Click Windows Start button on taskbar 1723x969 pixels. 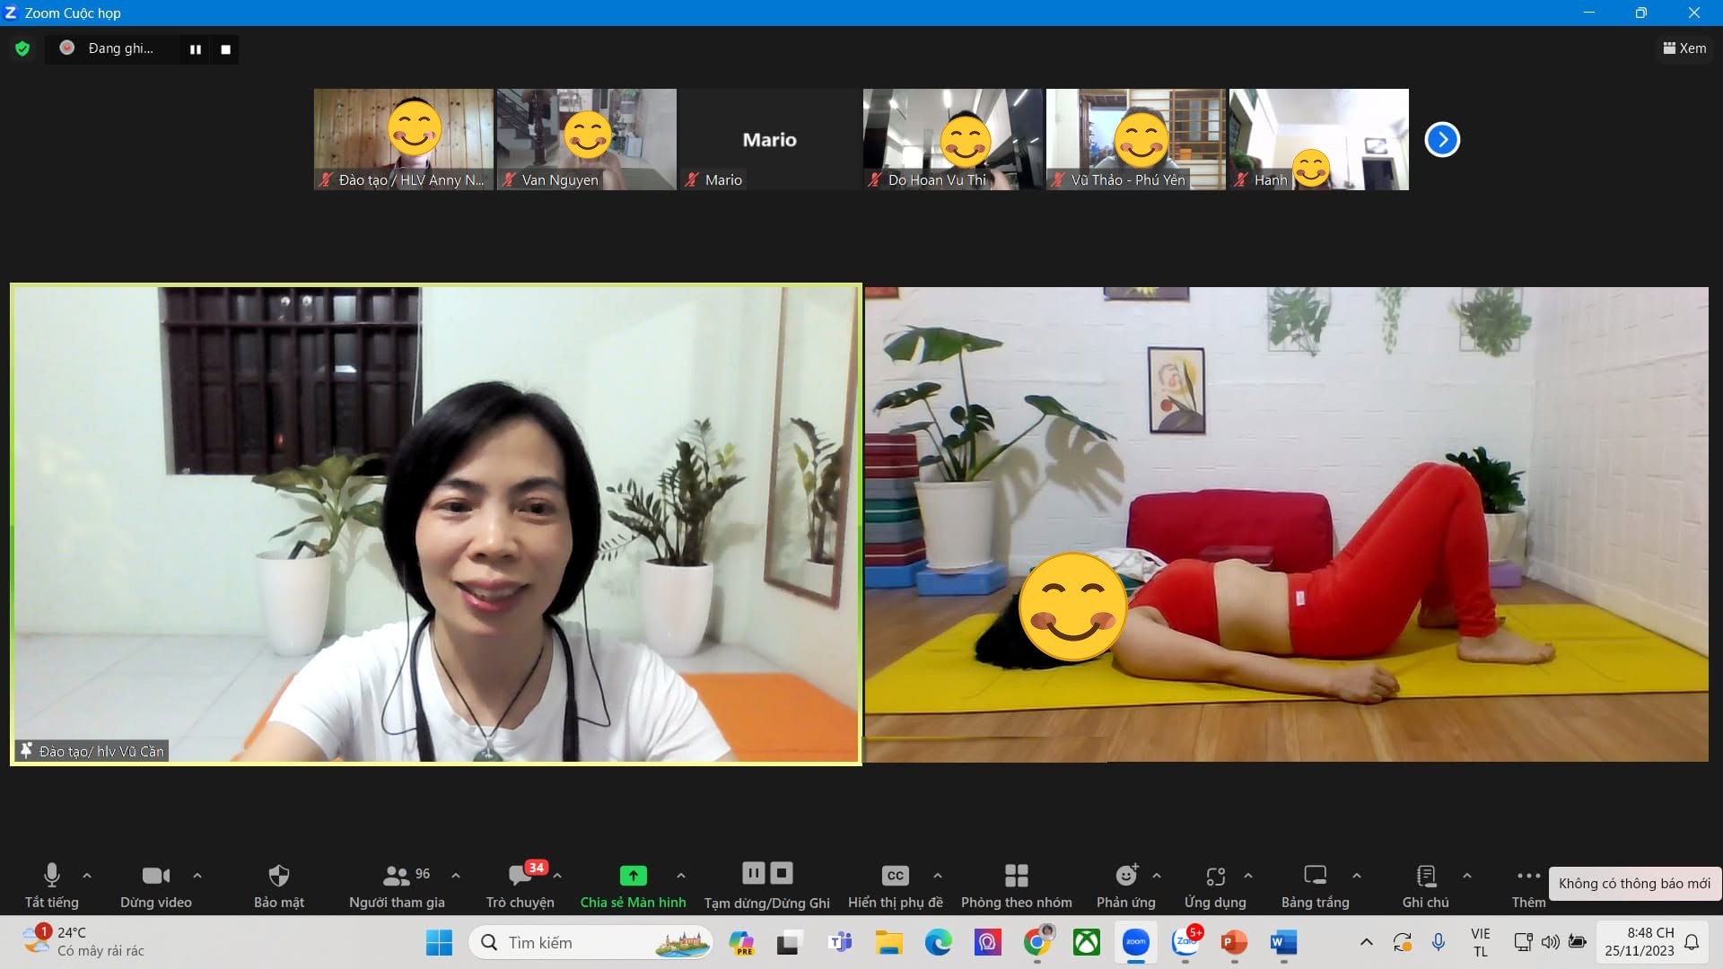point(439,942)
